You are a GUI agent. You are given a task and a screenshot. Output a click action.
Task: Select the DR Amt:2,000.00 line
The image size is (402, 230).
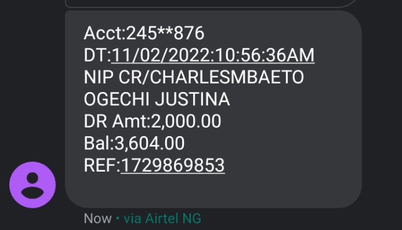152,121
